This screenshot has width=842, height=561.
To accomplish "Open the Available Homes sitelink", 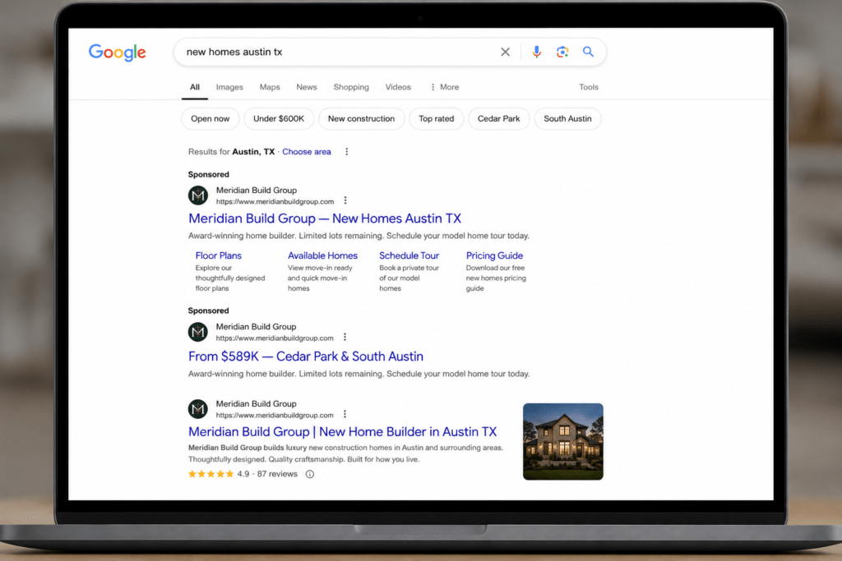I will 322,255.
